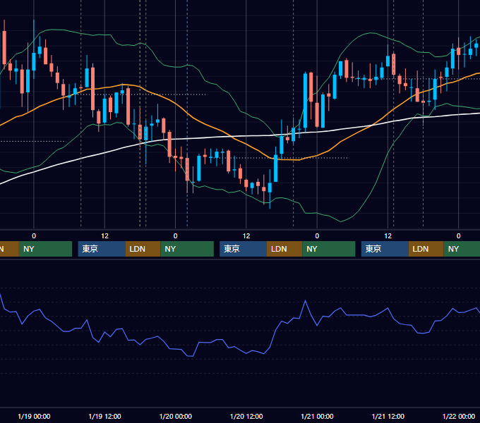Select the NY session block above 1/21 00:00
Screen dimensions: 480x423
(329, 249)
